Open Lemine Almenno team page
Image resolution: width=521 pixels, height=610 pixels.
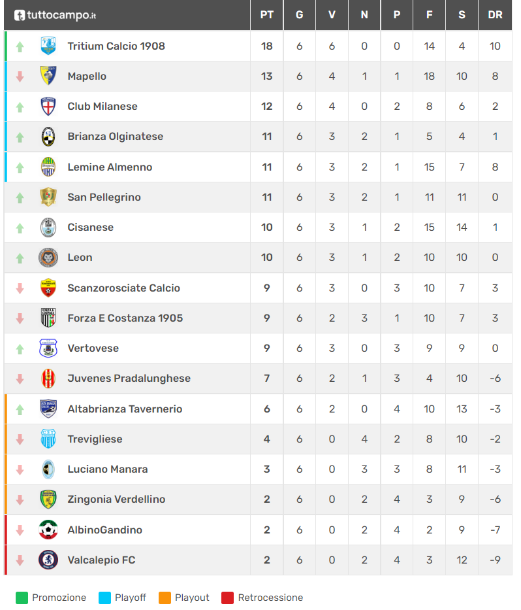[x=110, y=167]
